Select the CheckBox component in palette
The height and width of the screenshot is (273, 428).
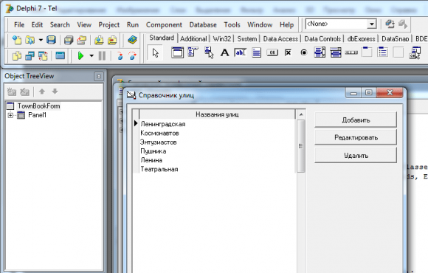[288, 52]
